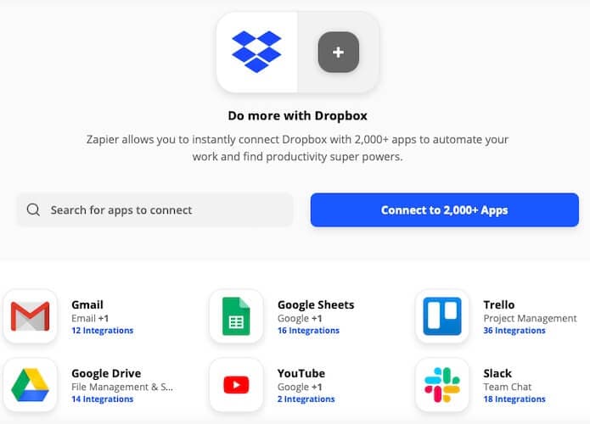Open Google Sheets 16 Integrations link

click(308, 331)
